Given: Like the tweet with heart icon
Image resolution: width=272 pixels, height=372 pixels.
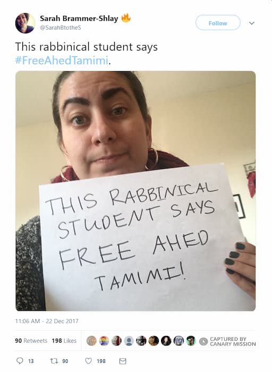Looking at the screenshot, I should coord(89,361).
